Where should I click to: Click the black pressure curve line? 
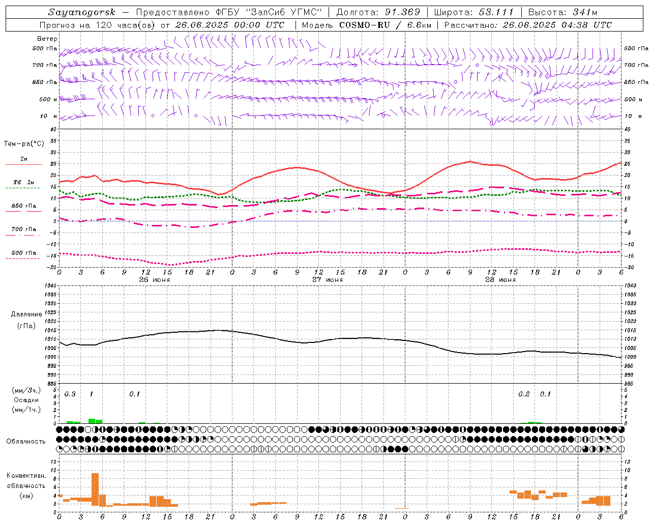(x=340, y=338)
